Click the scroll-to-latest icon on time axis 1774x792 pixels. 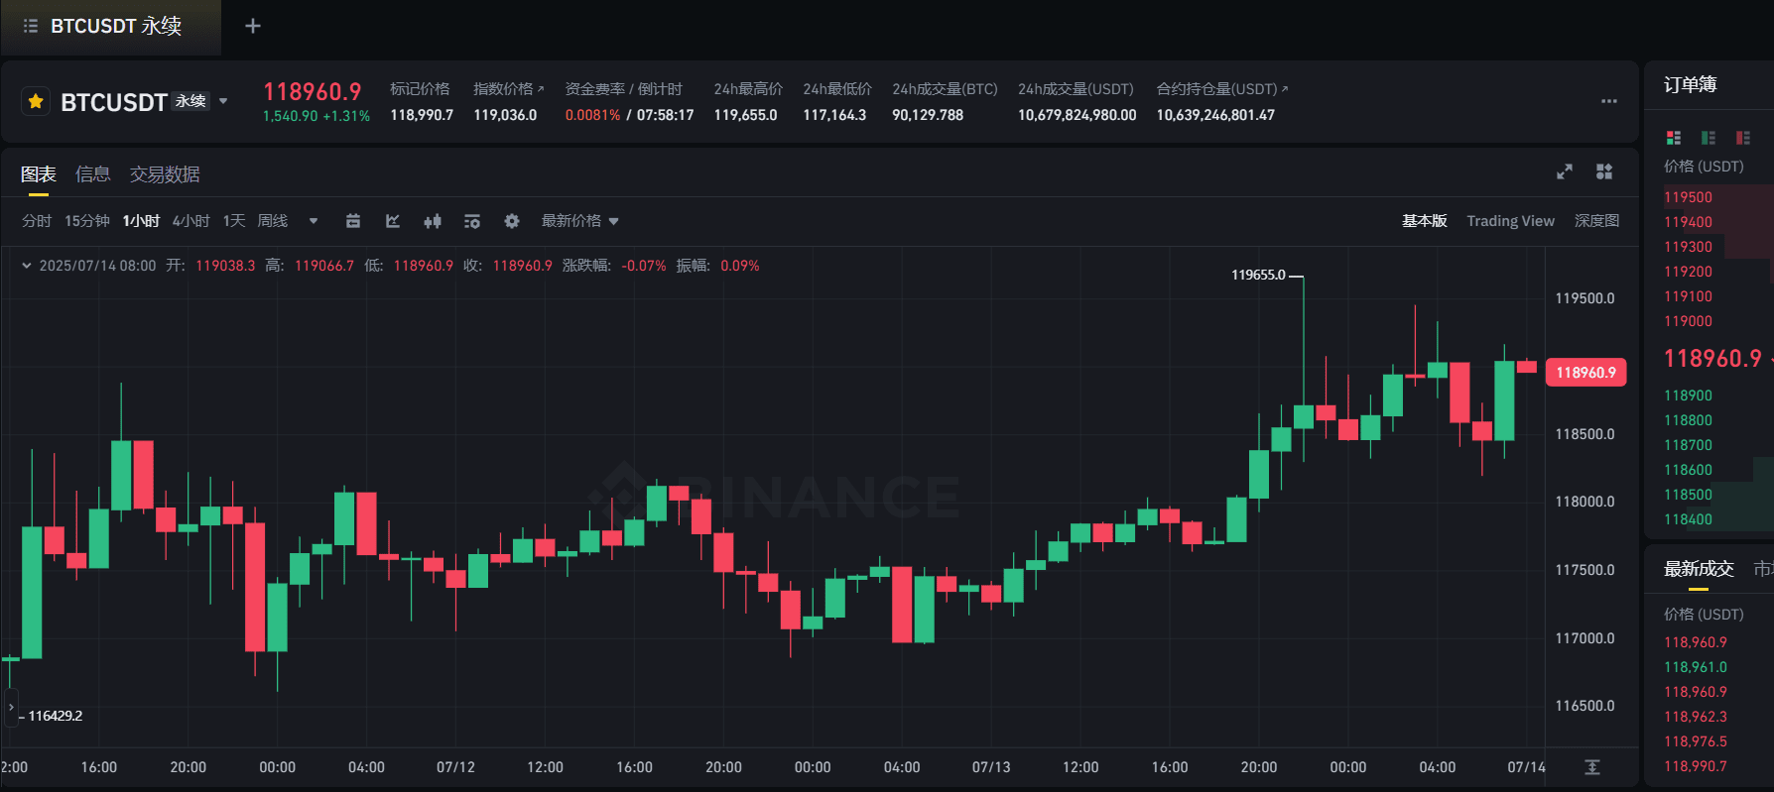click(1592, 767)
